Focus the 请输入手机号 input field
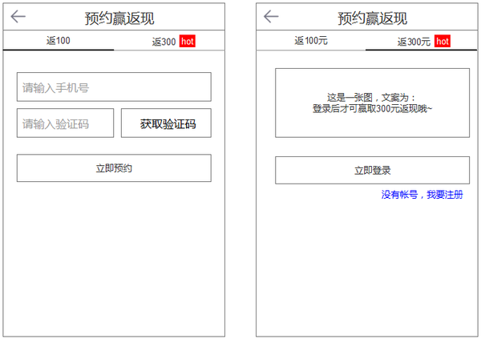Screen dimensions: 481x339 coord(114,87)
